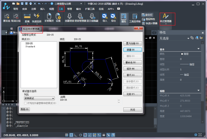207x139 pixels.
Task: Check 'do not list xref styles' checkbox
Action: click(25, 103)
